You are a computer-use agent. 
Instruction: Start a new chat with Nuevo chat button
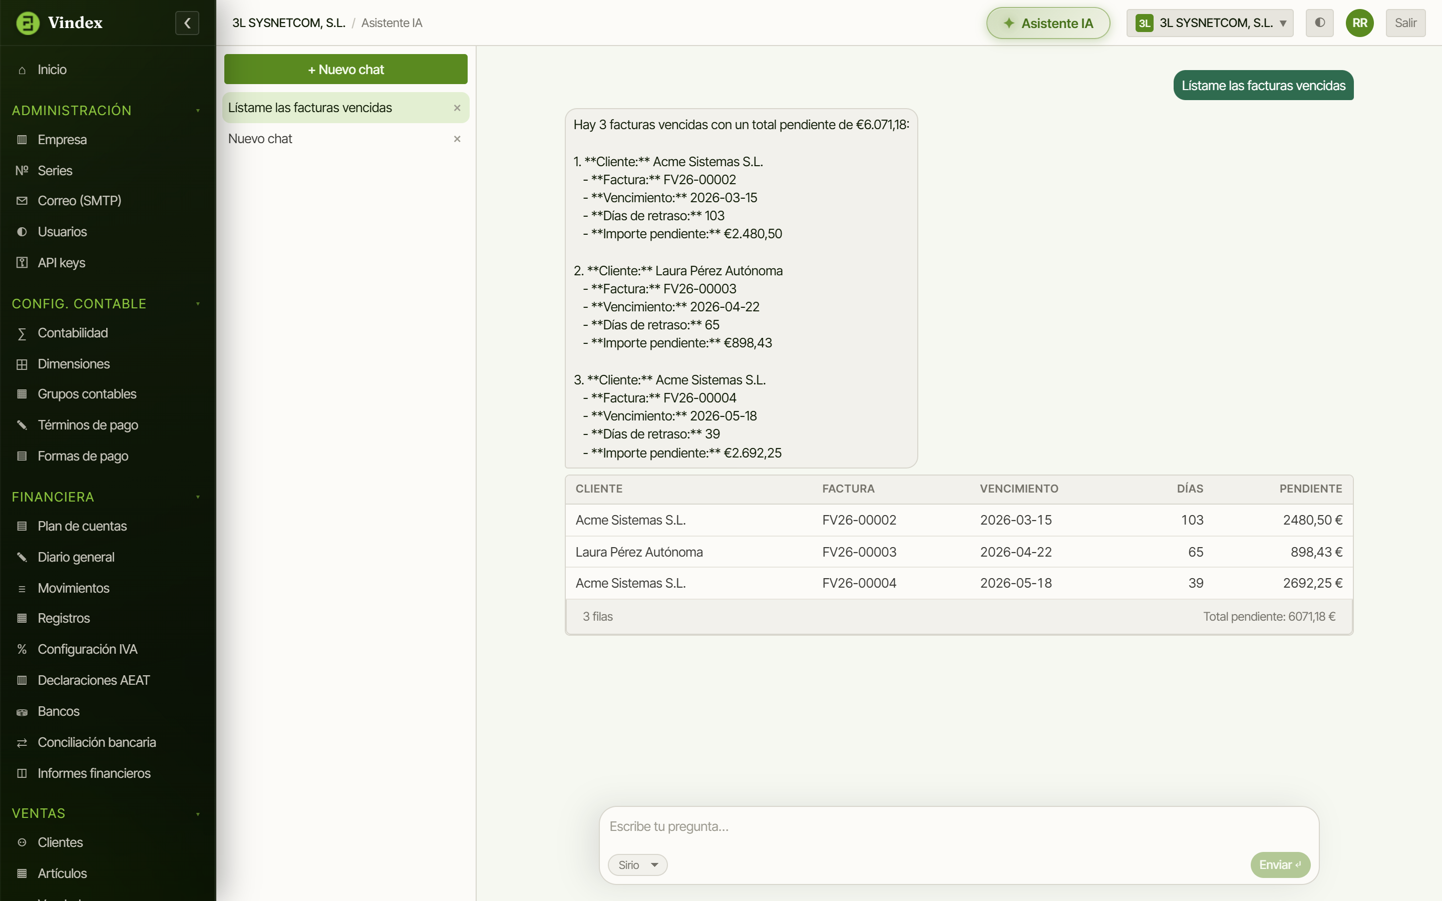point(345,69)
